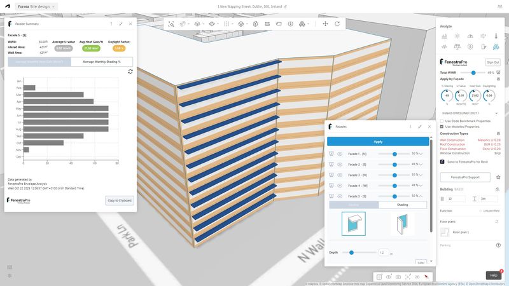509x286 pixels.
Task: Click the download icon in the top toolbar
Action: [290, 24]
